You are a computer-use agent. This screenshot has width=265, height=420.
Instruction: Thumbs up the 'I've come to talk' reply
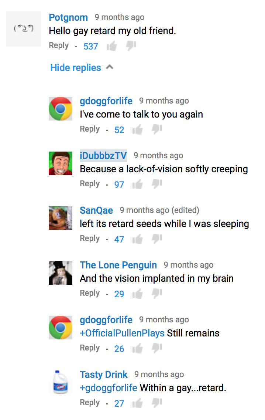pos(137,129)
